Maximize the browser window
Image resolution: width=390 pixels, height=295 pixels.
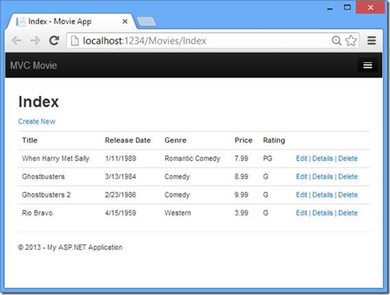tap(348, 7)
